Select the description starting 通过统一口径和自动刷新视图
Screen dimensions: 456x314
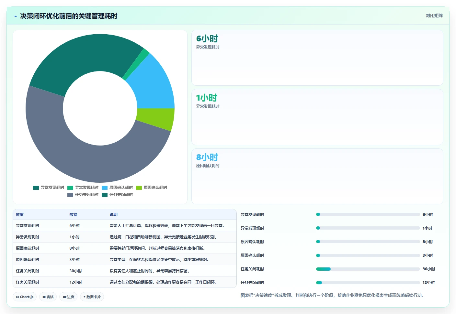(x=164, y=237)
